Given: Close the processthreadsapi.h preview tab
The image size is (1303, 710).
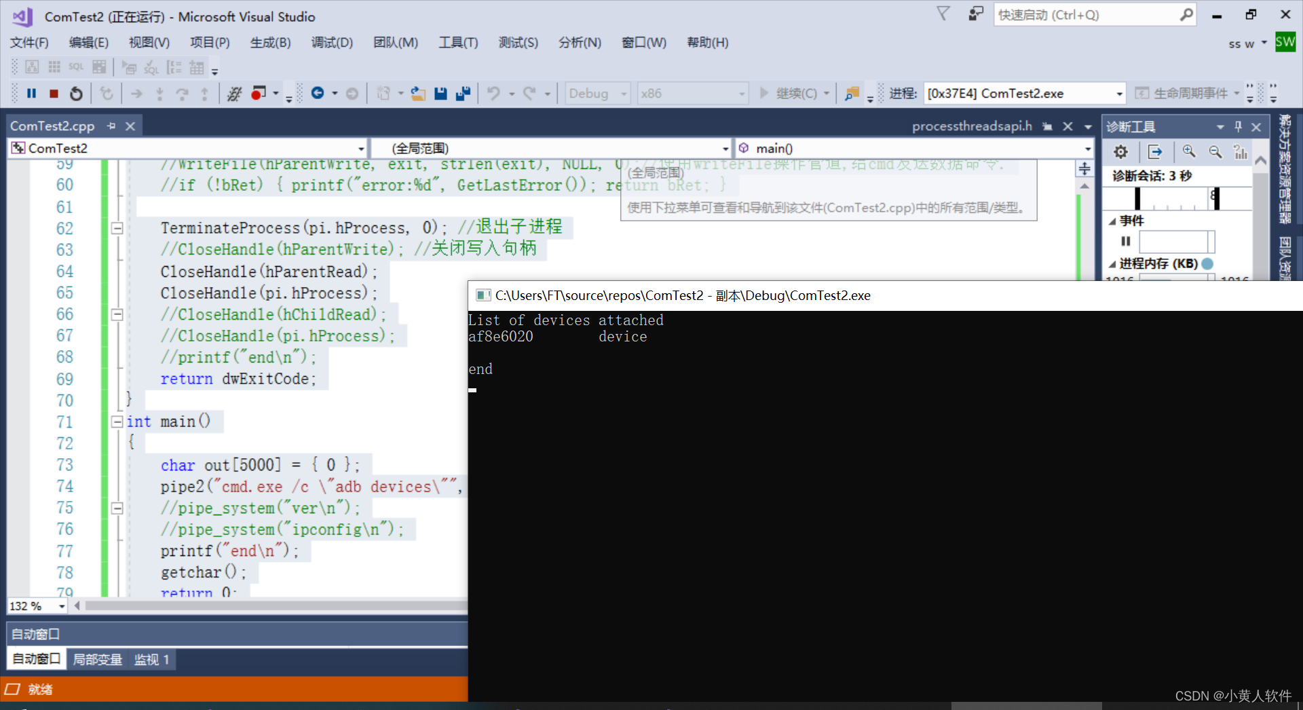Looking at the screenshot, I should point(1068,126).
